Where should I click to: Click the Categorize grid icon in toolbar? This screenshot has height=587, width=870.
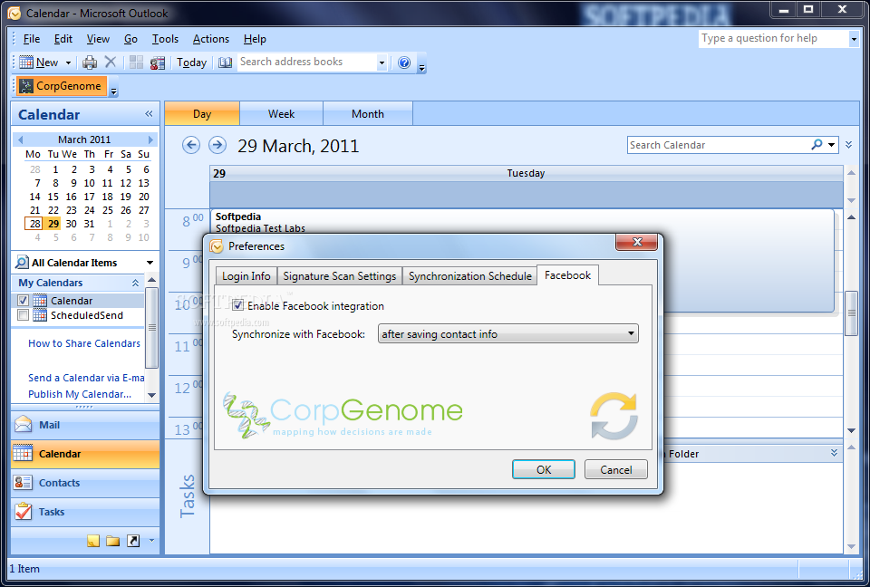(x=137, y=63)
